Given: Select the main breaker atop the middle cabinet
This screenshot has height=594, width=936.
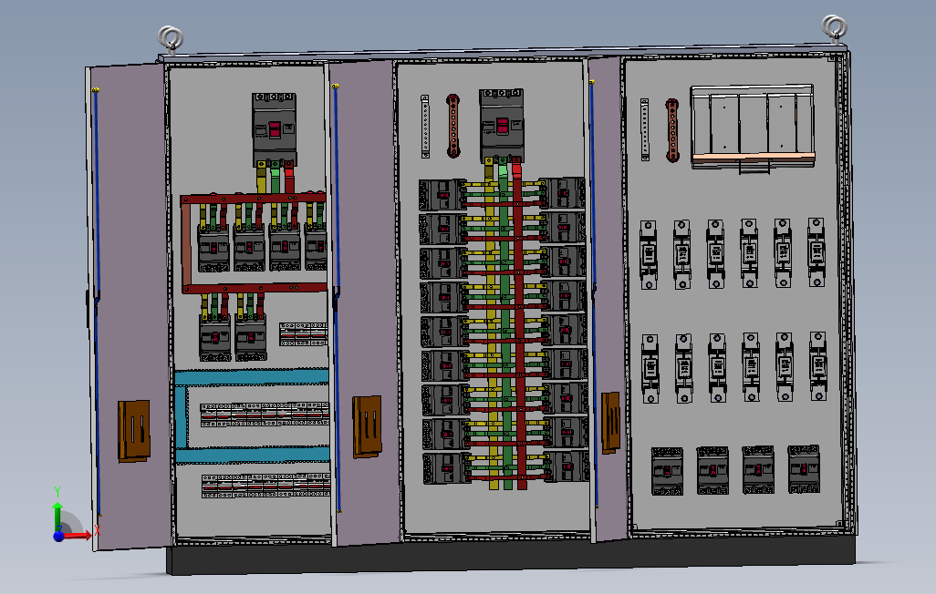Looking at the screenshot, I should pyautogui.click(x=502, y=125).
